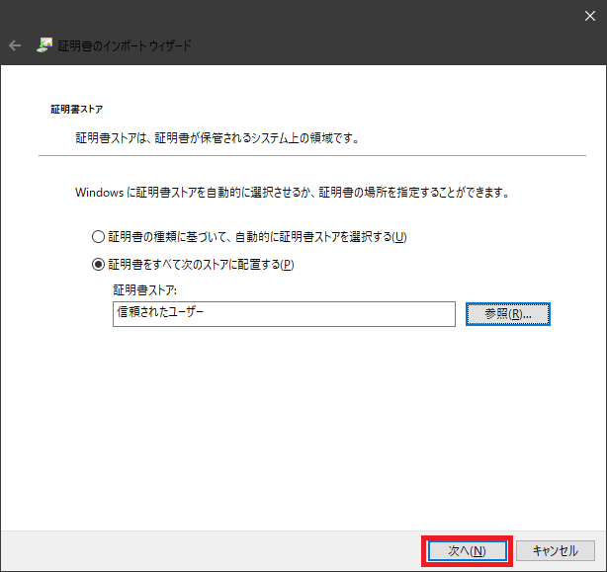Click the 証明書ストア: field label
Image resolution: width=607 pixels, height=572 pixels.
(x=144, y=290)
